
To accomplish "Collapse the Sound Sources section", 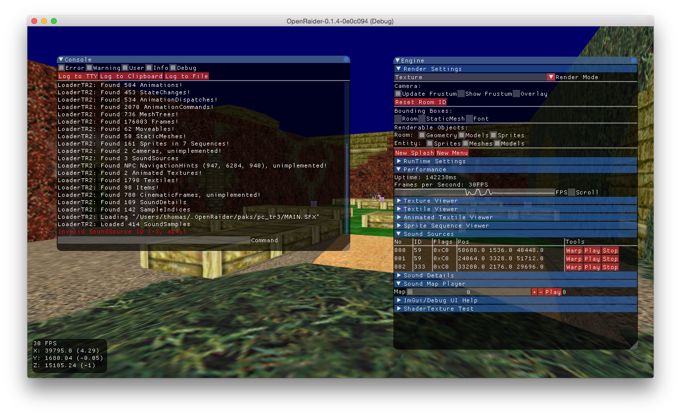I will coord(516,234).
